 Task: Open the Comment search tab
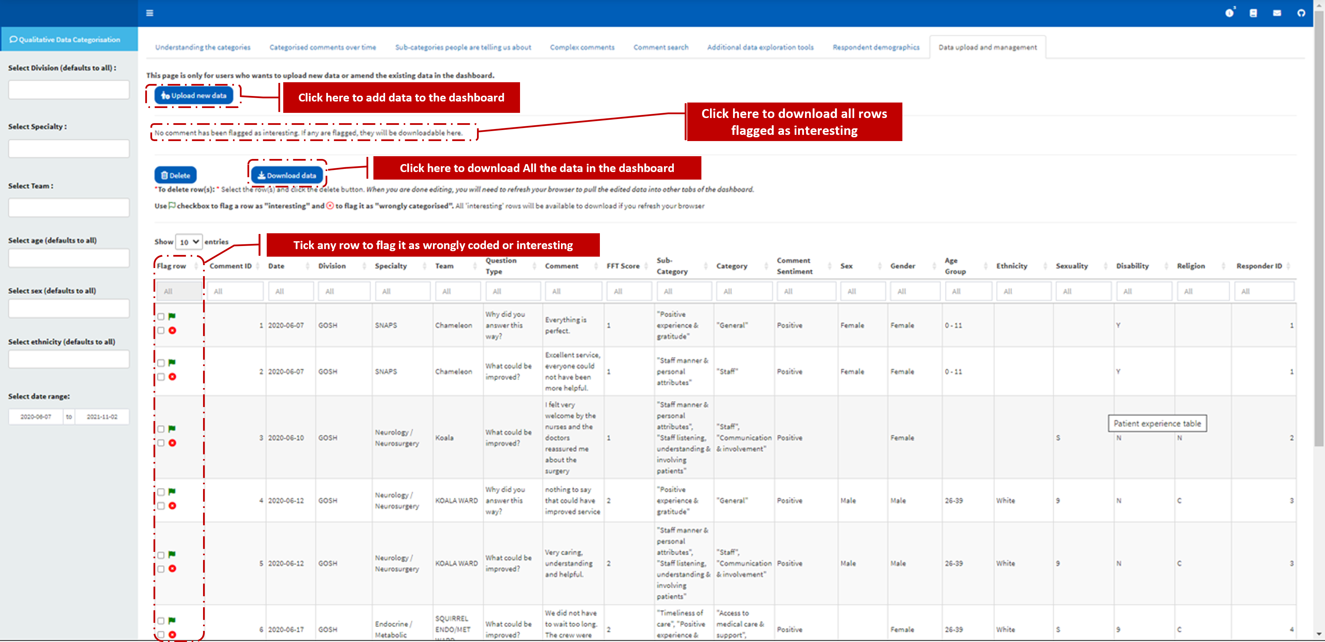[660, 47]
